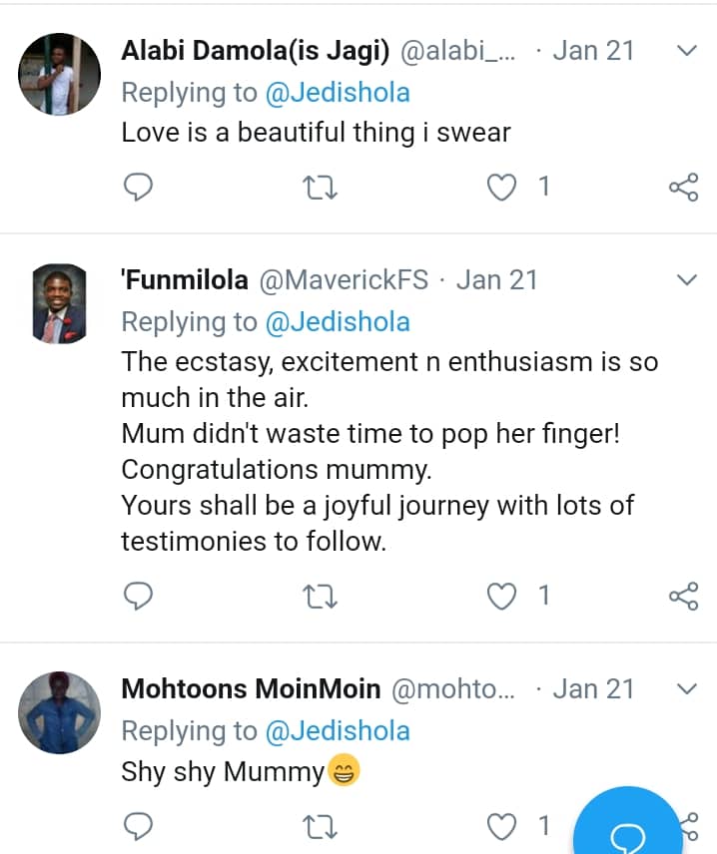Retweet the 'Shy shy Mummy' tweet
Viewport: 717px width, 854px height.
click(321, 825)
